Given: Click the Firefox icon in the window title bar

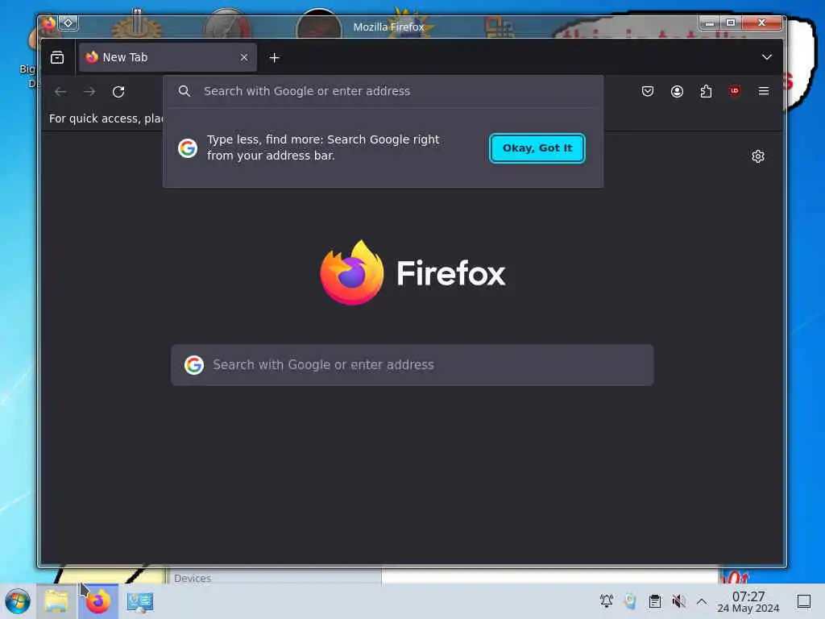Looking at the screenshot, I should (x=49, y=23).
